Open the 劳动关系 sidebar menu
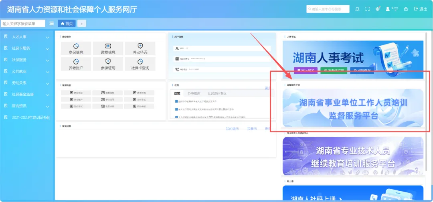 coord(19,83)
